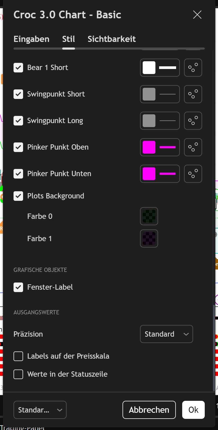
Task: Change the magenta color of Pinker Punkt Oben
Action: 160,147
